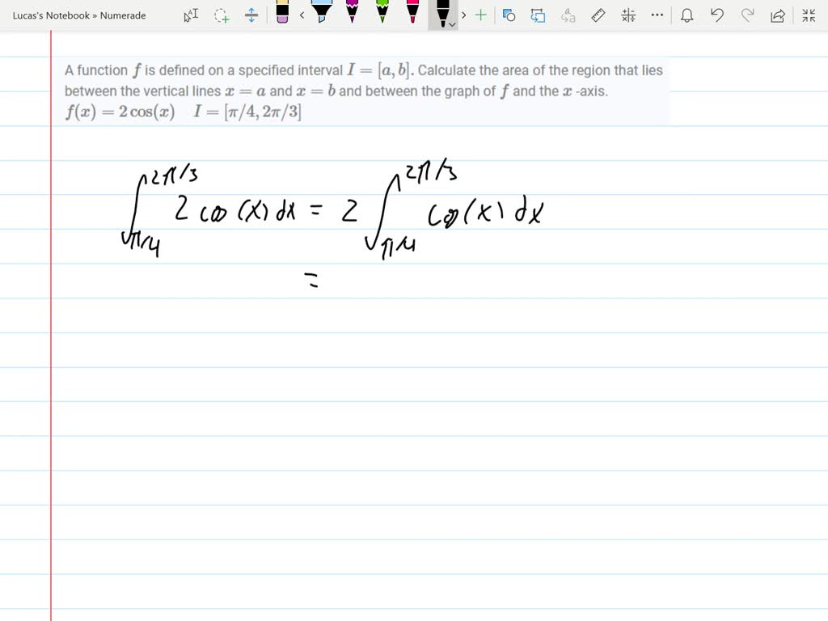
Task: Share the Numerade notebook page
Action: 778,15
